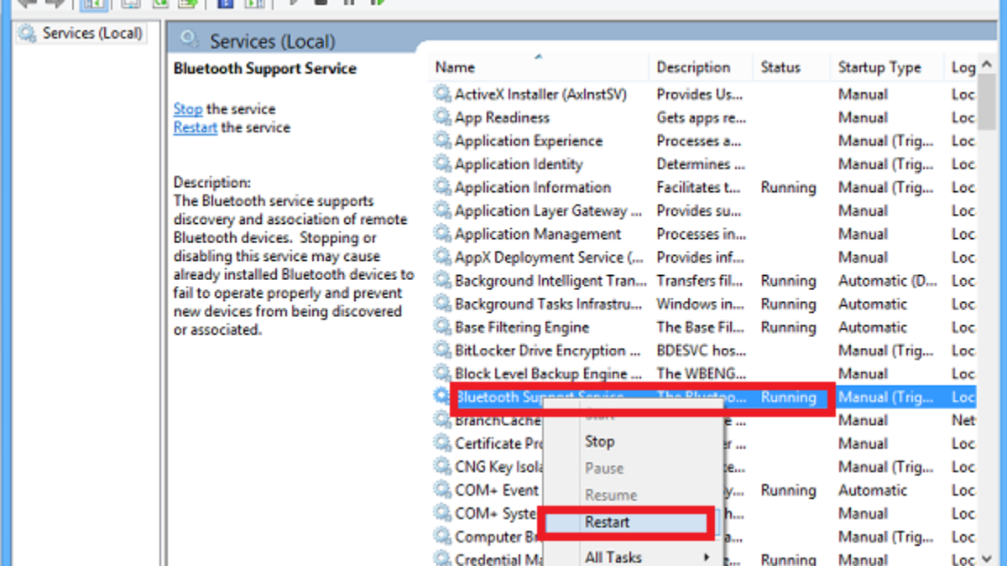
Task: Click Manual startup type of App Readiness
Action: pos(863,117)
